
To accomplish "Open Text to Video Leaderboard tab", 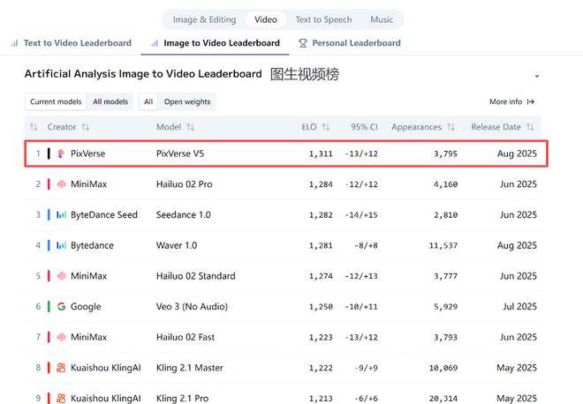I will click(72, 43).
